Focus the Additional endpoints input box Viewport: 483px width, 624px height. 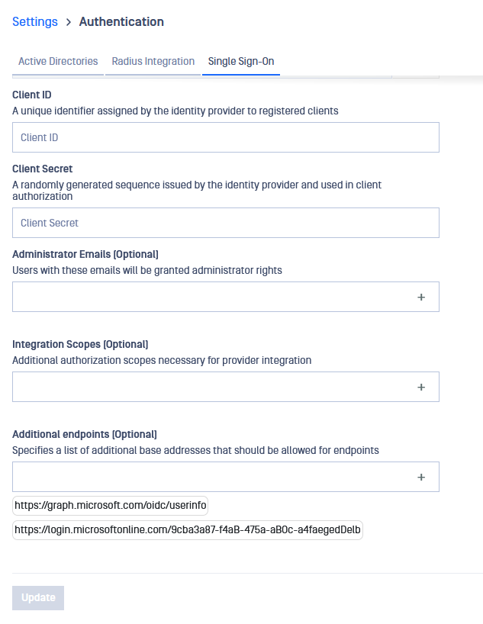[x=211, y=477]
